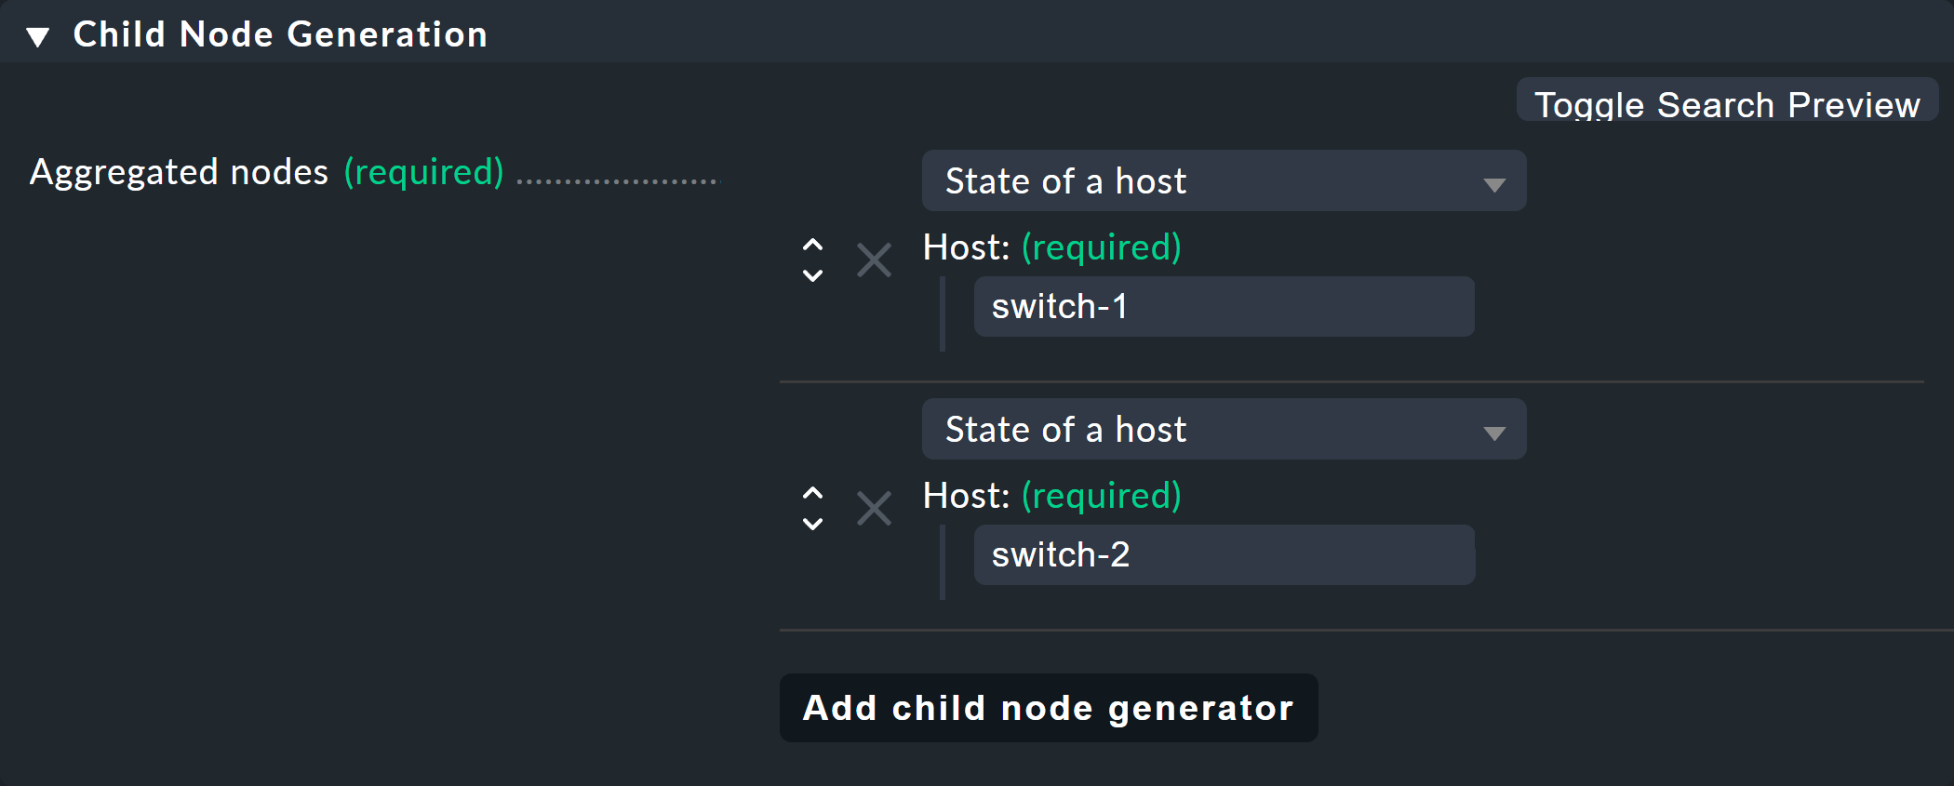Click the caret arrow of the first host-state dropdown
This screenshot has width=1954, height=786.
1494,184
